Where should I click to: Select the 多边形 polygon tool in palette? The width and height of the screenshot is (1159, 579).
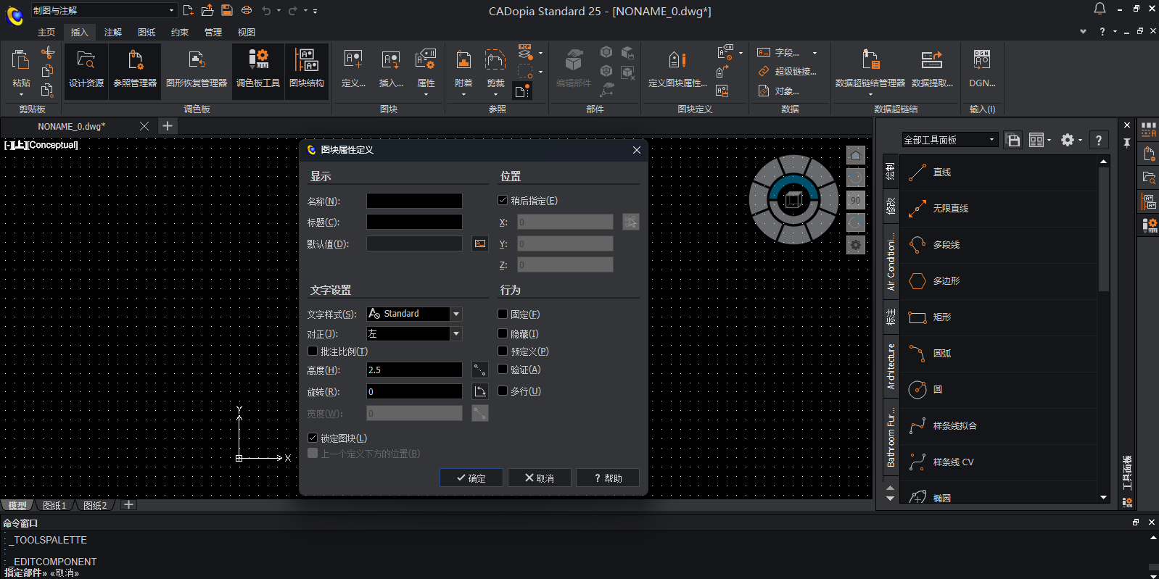point(946,281)
